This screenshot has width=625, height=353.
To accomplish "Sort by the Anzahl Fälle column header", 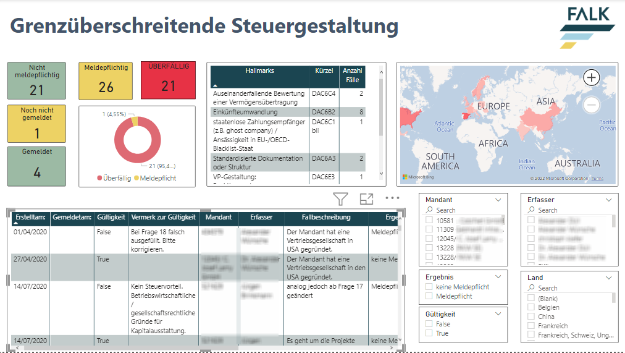I will (353, 77).
